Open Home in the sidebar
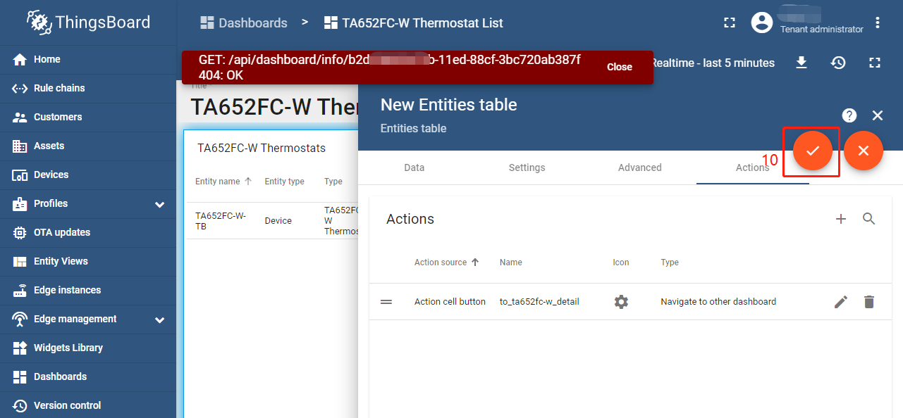This screenshot has width=903, height=418. pos(88,59)
